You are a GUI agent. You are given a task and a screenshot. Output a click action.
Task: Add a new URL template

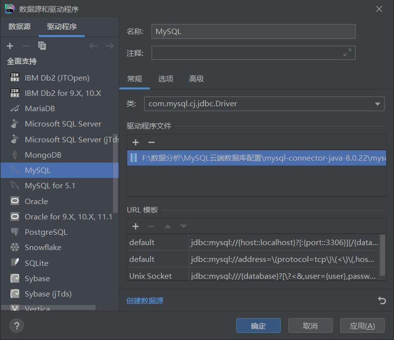[136, 226]
